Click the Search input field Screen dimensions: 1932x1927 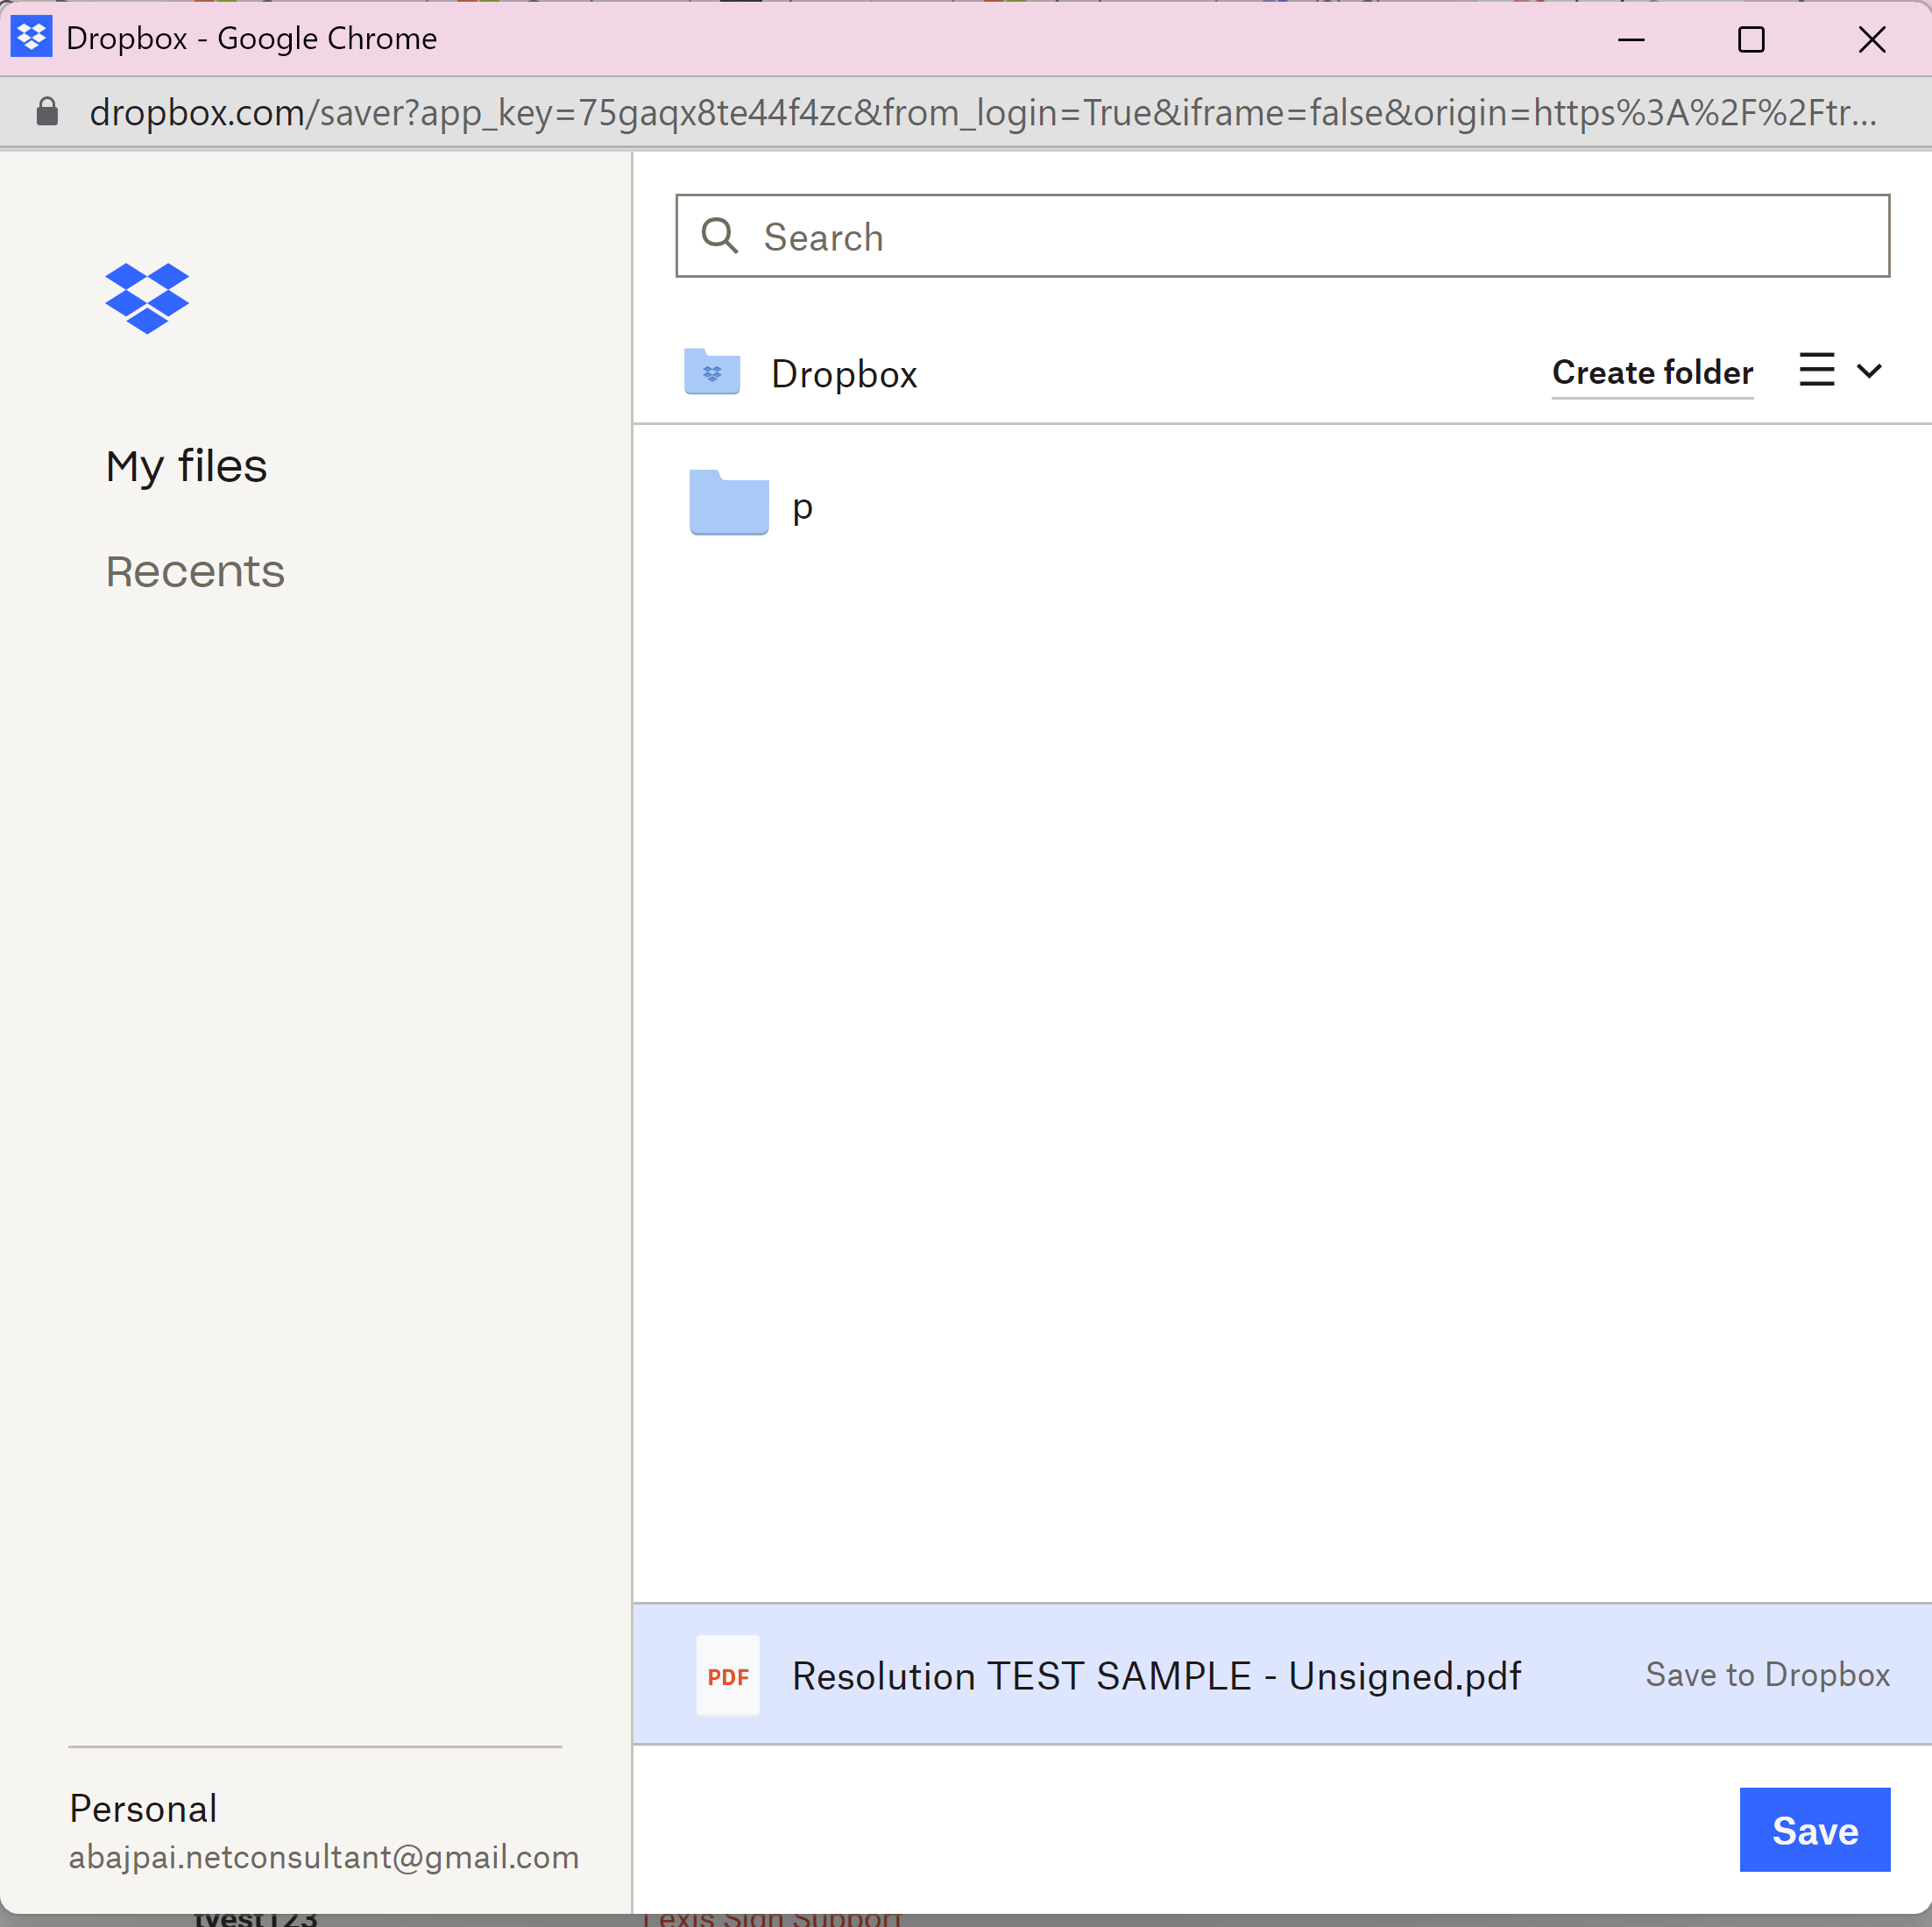point(1100,236)
